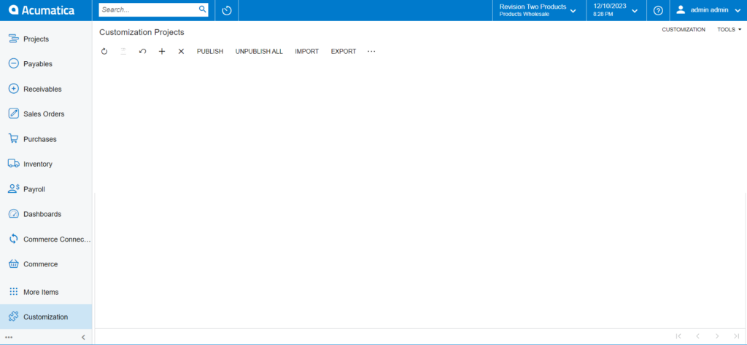
Task: Select the Receivables menu label
Action: [42, 89]
